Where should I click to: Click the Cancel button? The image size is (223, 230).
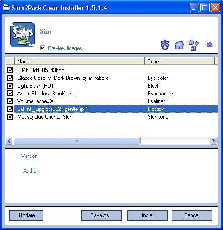point(192,215)
